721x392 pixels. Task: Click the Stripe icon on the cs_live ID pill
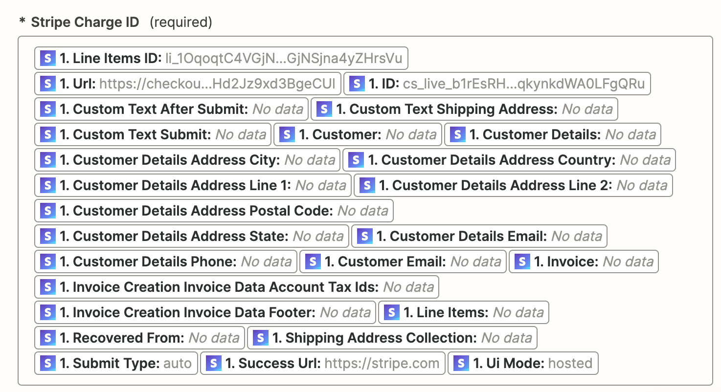[x=357, y=84]
